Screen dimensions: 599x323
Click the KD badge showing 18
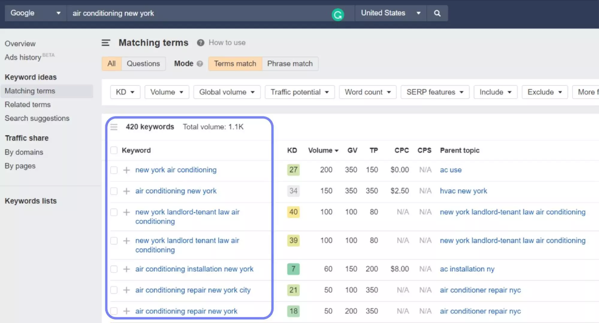[293, 311]
